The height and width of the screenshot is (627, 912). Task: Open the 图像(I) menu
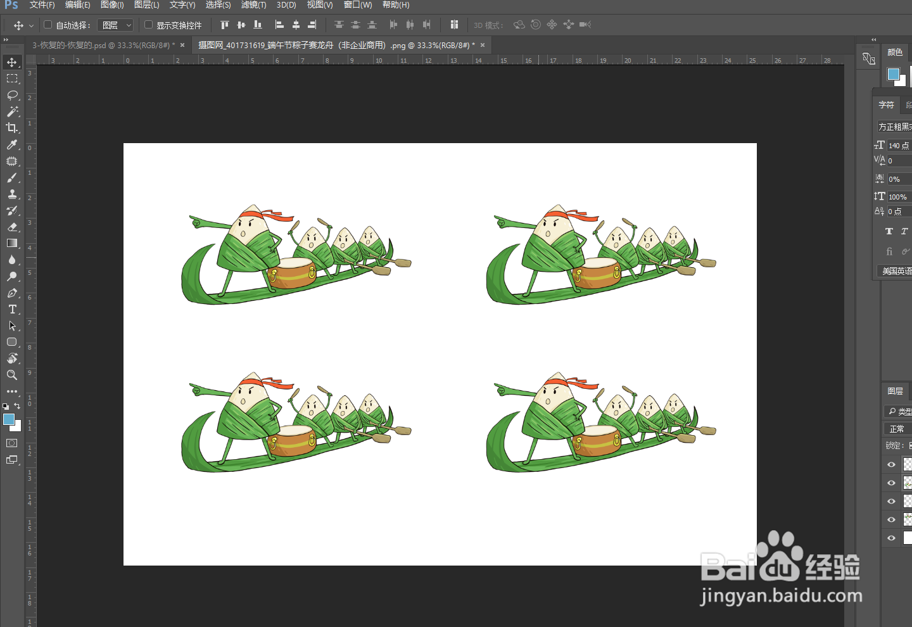(x=112, y=5)
